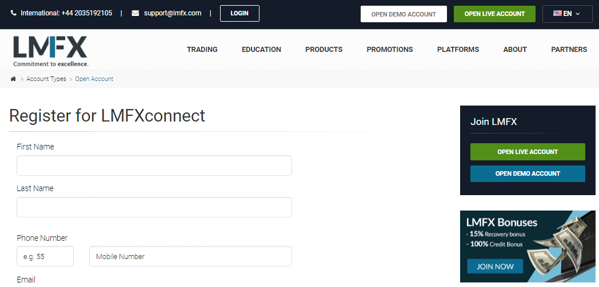Click the Register for LMFXconnect heading
This screenshot has width=599, height=287.
[x=107, y=115]
